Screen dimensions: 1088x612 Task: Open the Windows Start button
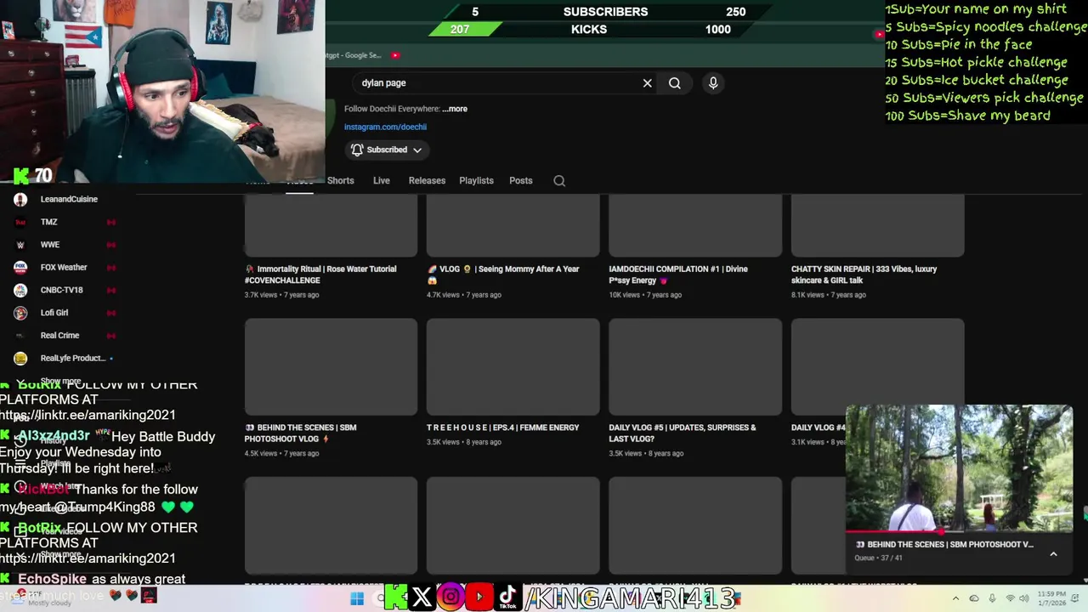click(357, 598)
